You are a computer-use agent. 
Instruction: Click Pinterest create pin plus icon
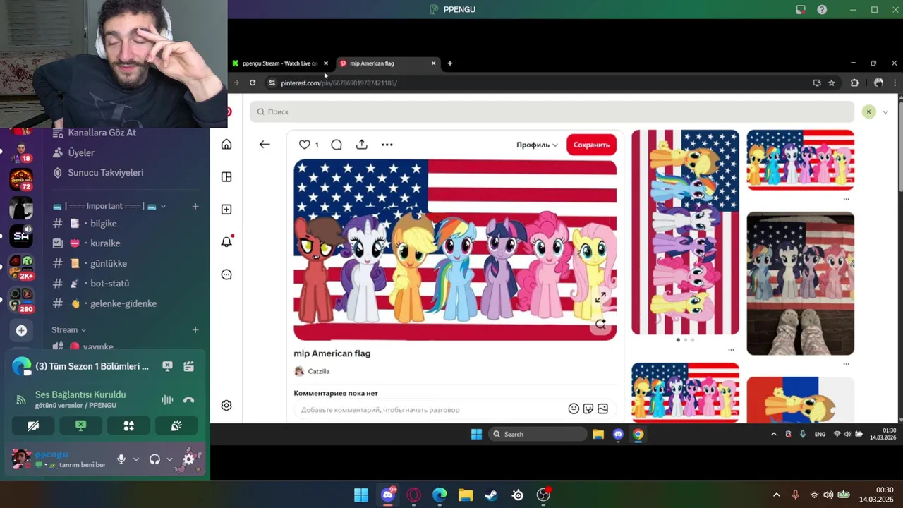click(226, 210)
